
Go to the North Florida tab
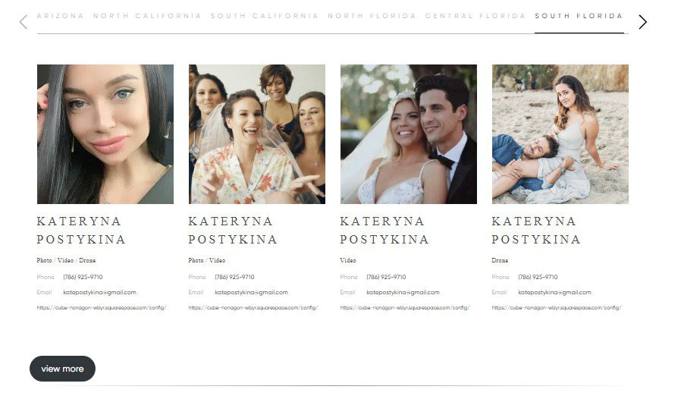coord(372,16)
